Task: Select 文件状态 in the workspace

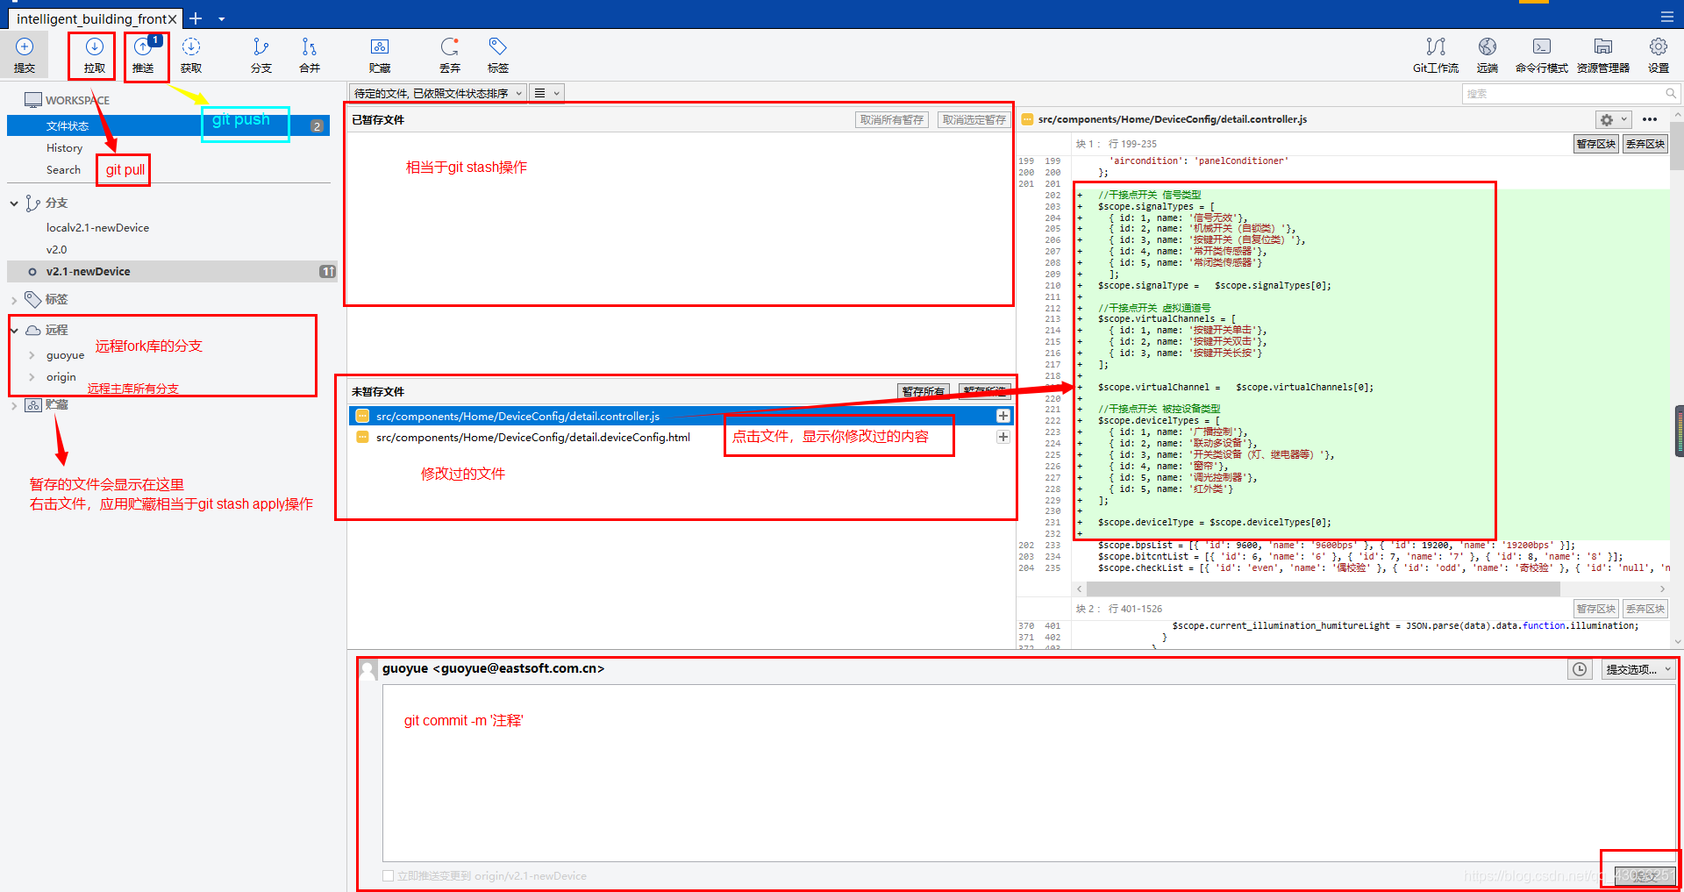Action: pos(168,125)
